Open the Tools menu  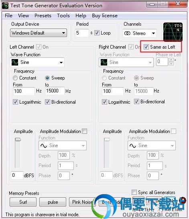coord(63,16)
